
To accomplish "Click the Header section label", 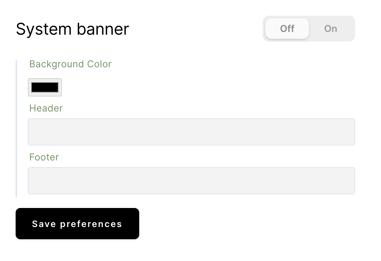I will point(46,108).
